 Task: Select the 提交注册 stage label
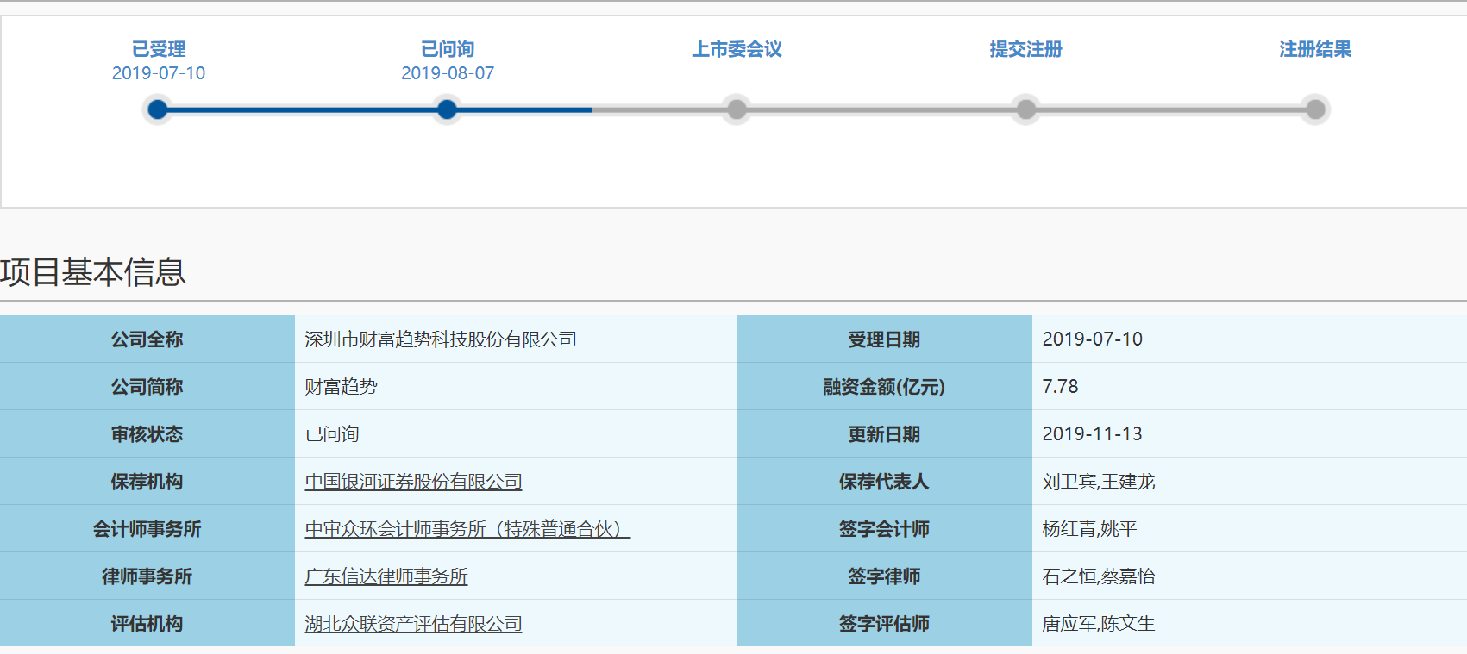1026,49
